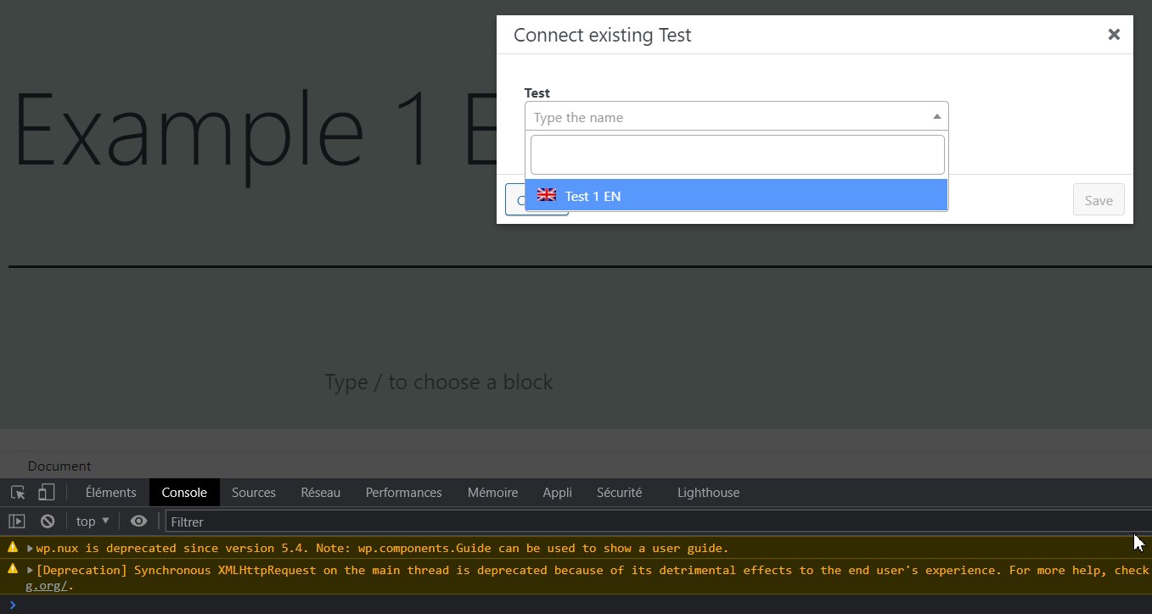1152x614 pixels.
Task: Click the Deprecation warning triangle icon
Action: (12, 569)
